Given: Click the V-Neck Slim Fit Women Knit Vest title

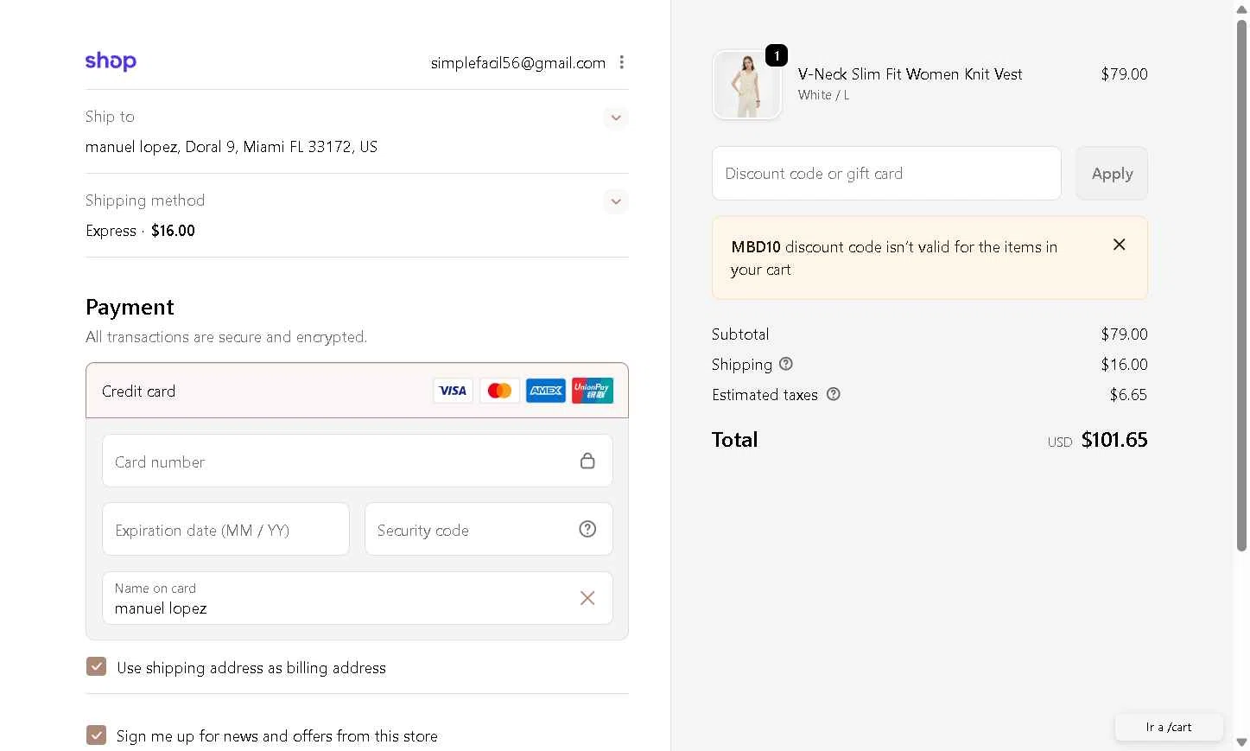Looking at the screenshot, I should point(910,74).
